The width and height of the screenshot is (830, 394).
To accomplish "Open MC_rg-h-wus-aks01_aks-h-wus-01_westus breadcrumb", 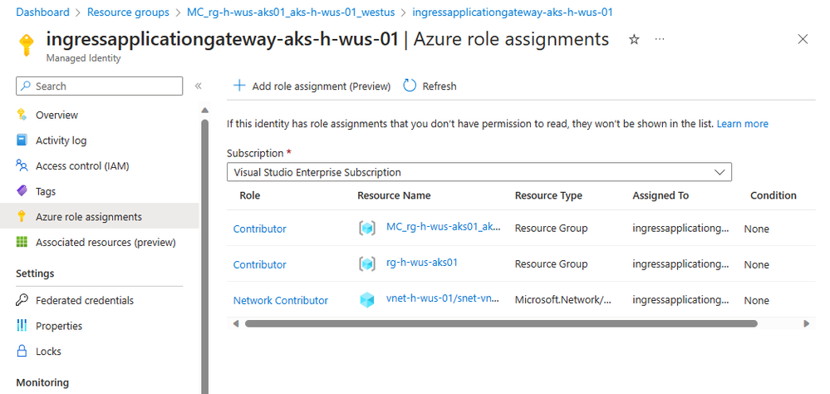I will click(x=291, y=12).
